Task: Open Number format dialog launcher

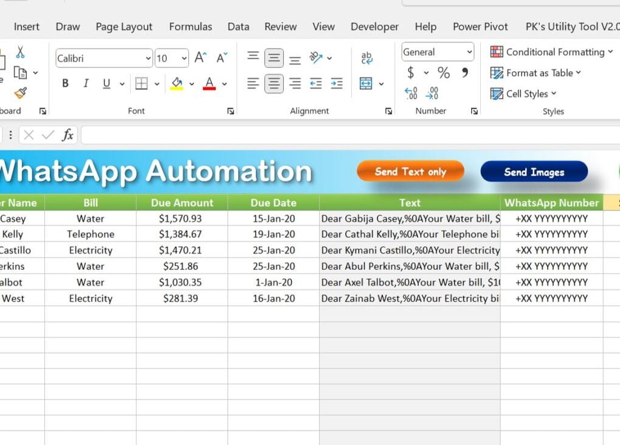Action: point(474,111)
